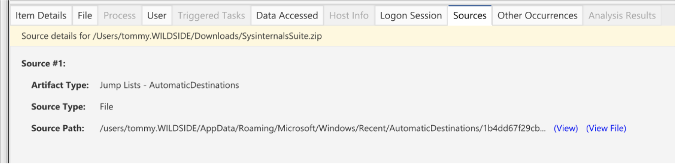Click the Source Type value File
Screen dimensions: 677x166
pos(106,107)
